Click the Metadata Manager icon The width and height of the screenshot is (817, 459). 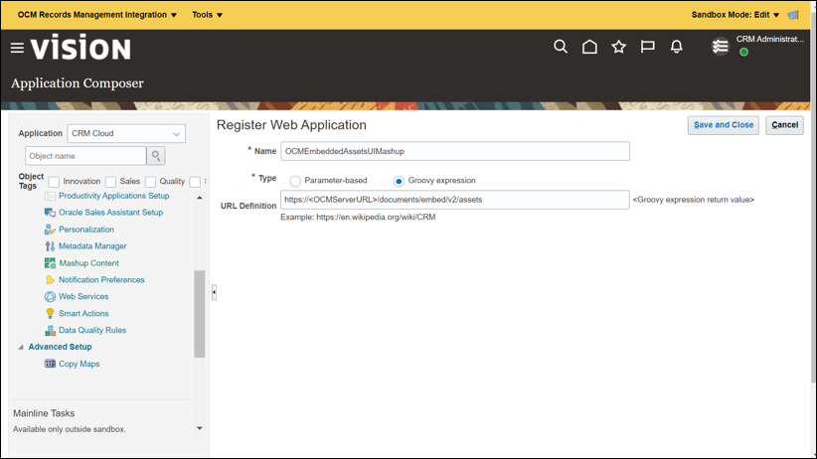(50, 246)
